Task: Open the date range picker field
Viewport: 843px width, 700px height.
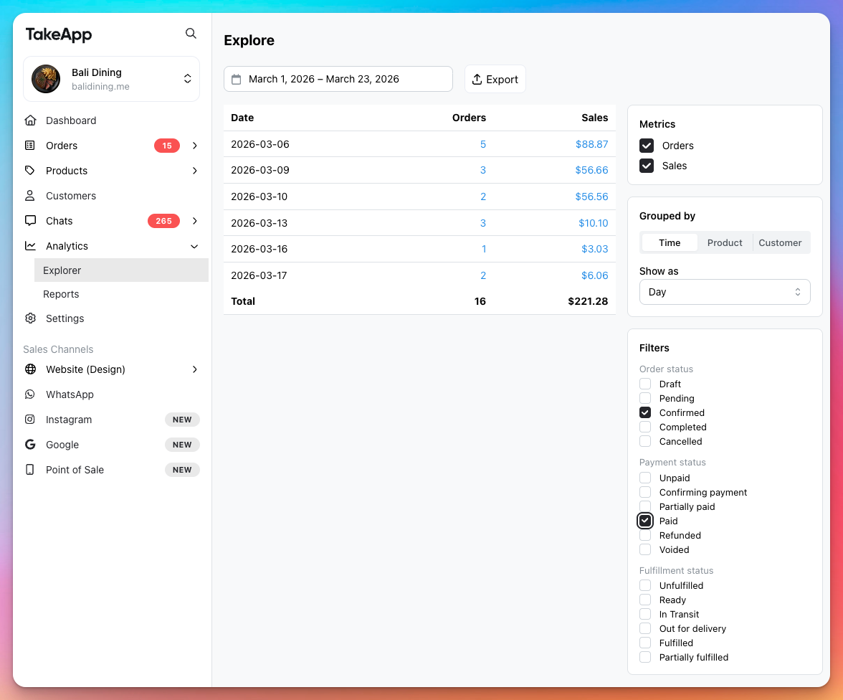Action: pos(338,79)
